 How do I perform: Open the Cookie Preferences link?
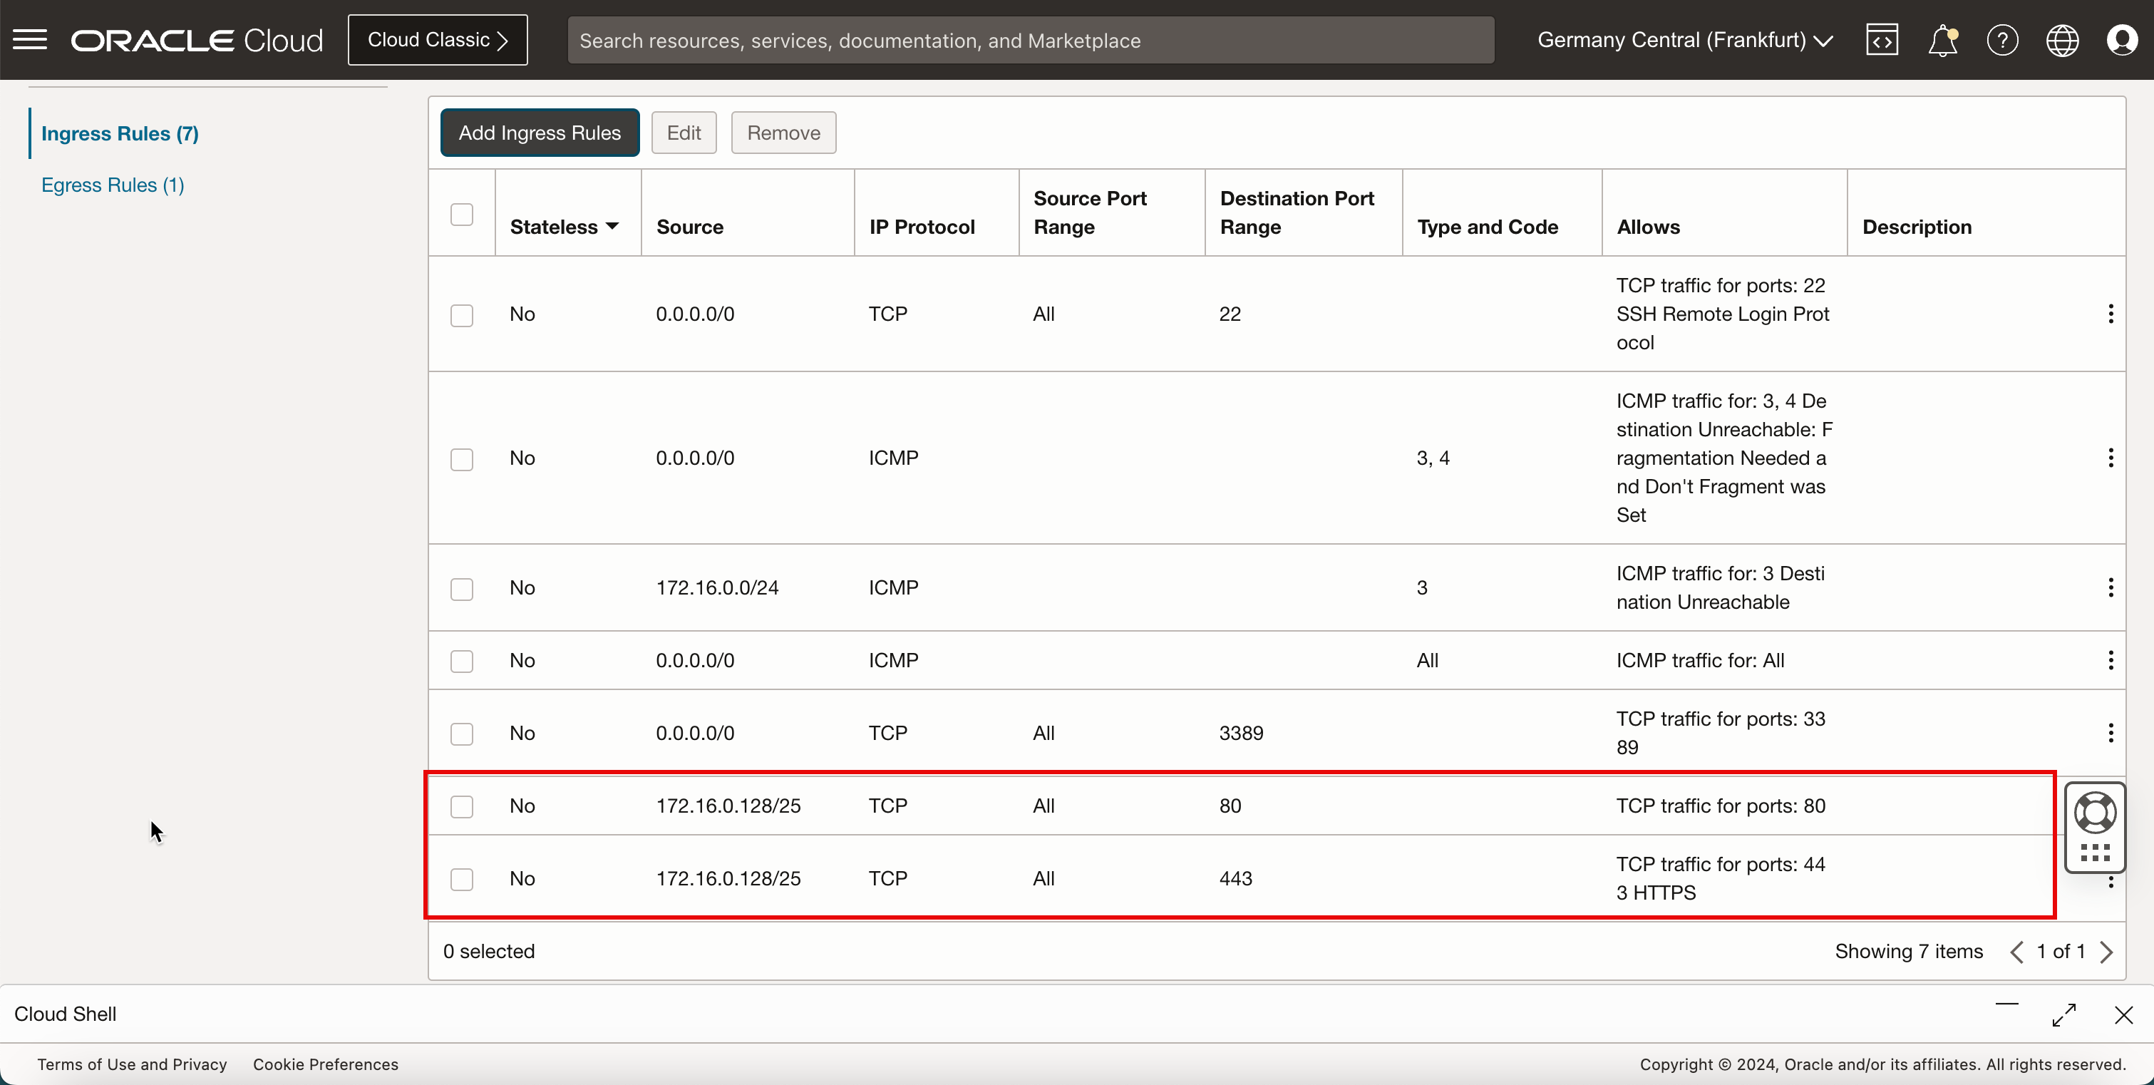325,1064
